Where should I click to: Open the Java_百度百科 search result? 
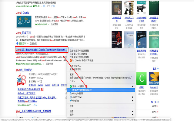[x=23, y=33]
